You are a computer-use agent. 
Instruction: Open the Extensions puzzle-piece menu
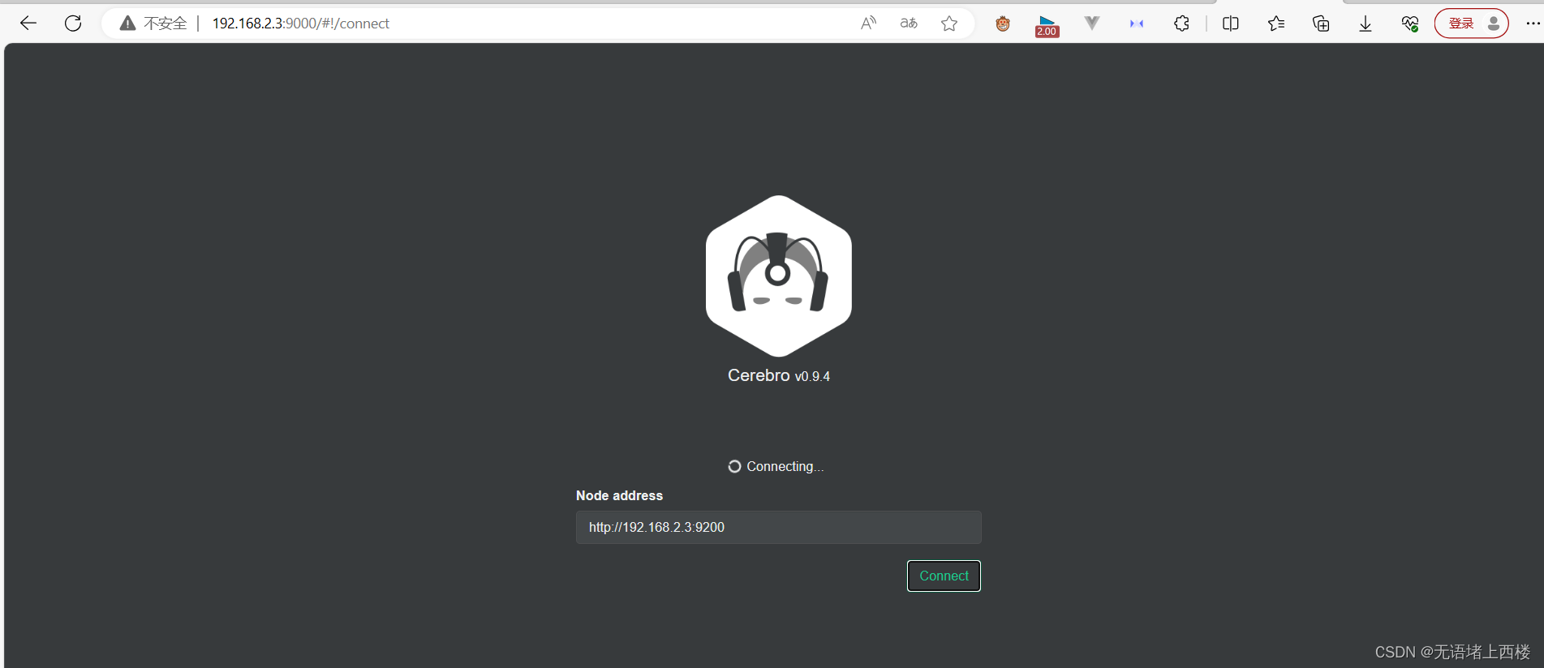(1181, 24)
